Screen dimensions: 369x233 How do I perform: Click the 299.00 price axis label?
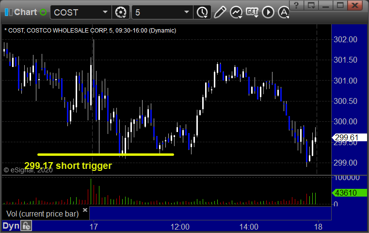(345, 163)
